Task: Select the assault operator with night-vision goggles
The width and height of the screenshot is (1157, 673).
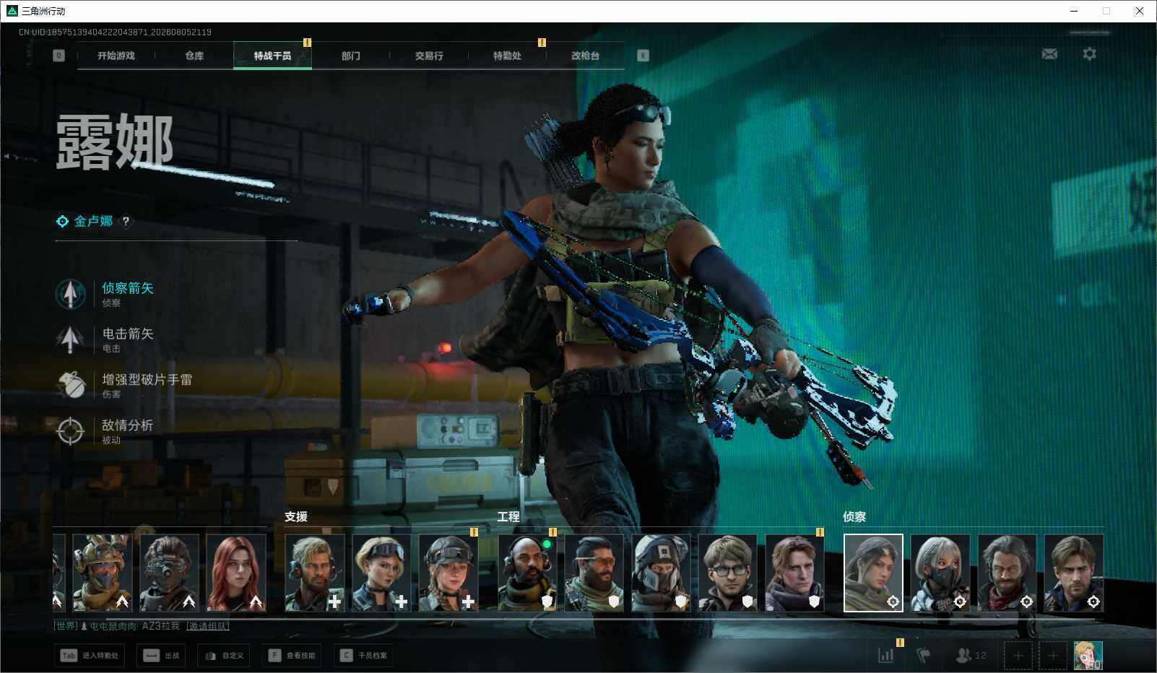Action: 169,573
